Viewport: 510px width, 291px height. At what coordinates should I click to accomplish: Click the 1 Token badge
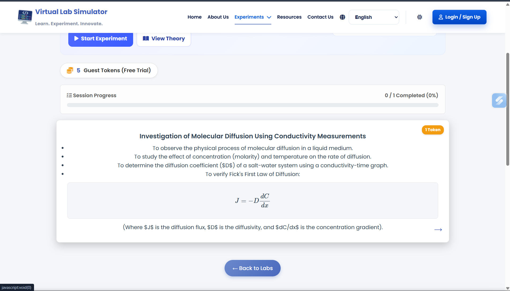click(x=433, y=130)
